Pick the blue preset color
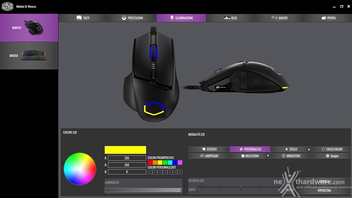This screenshot has width=352, height=198. click(175, 163)
